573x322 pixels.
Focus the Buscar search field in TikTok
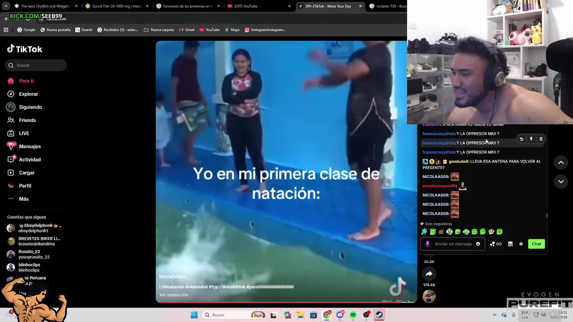[x=36, y=65]
